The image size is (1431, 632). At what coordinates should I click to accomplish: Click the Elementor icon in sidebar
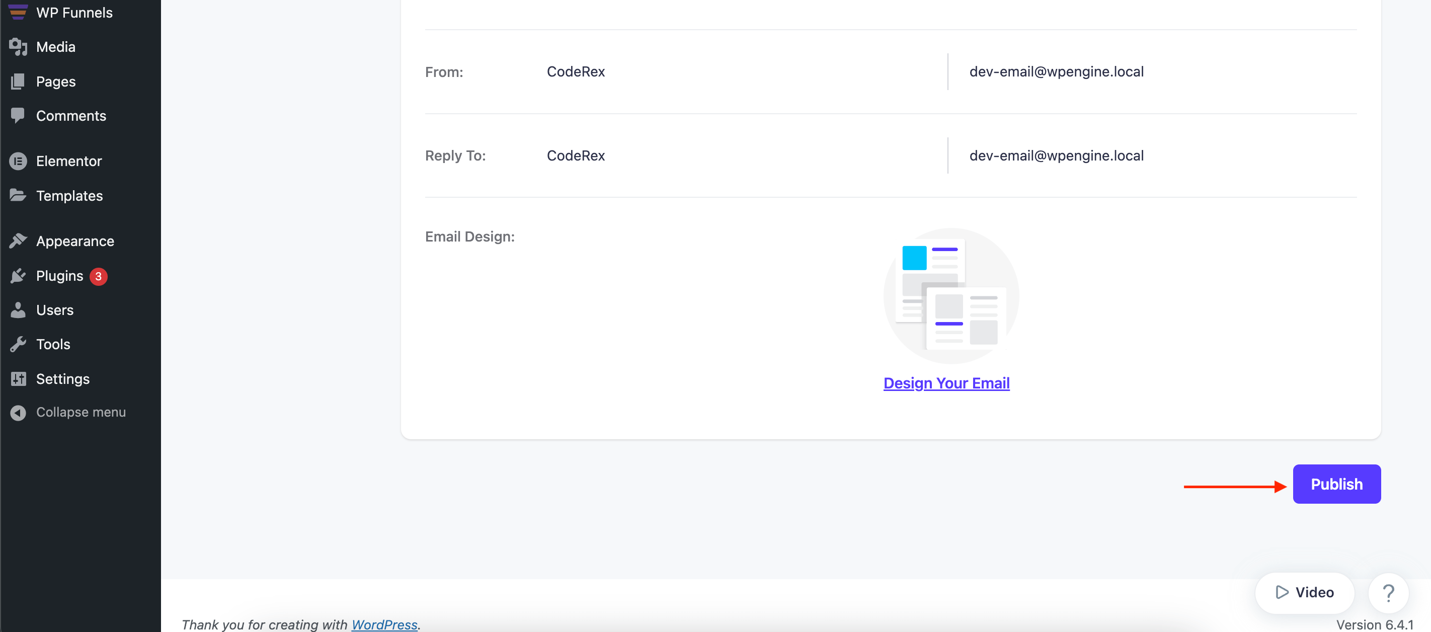tap(18, 161)
